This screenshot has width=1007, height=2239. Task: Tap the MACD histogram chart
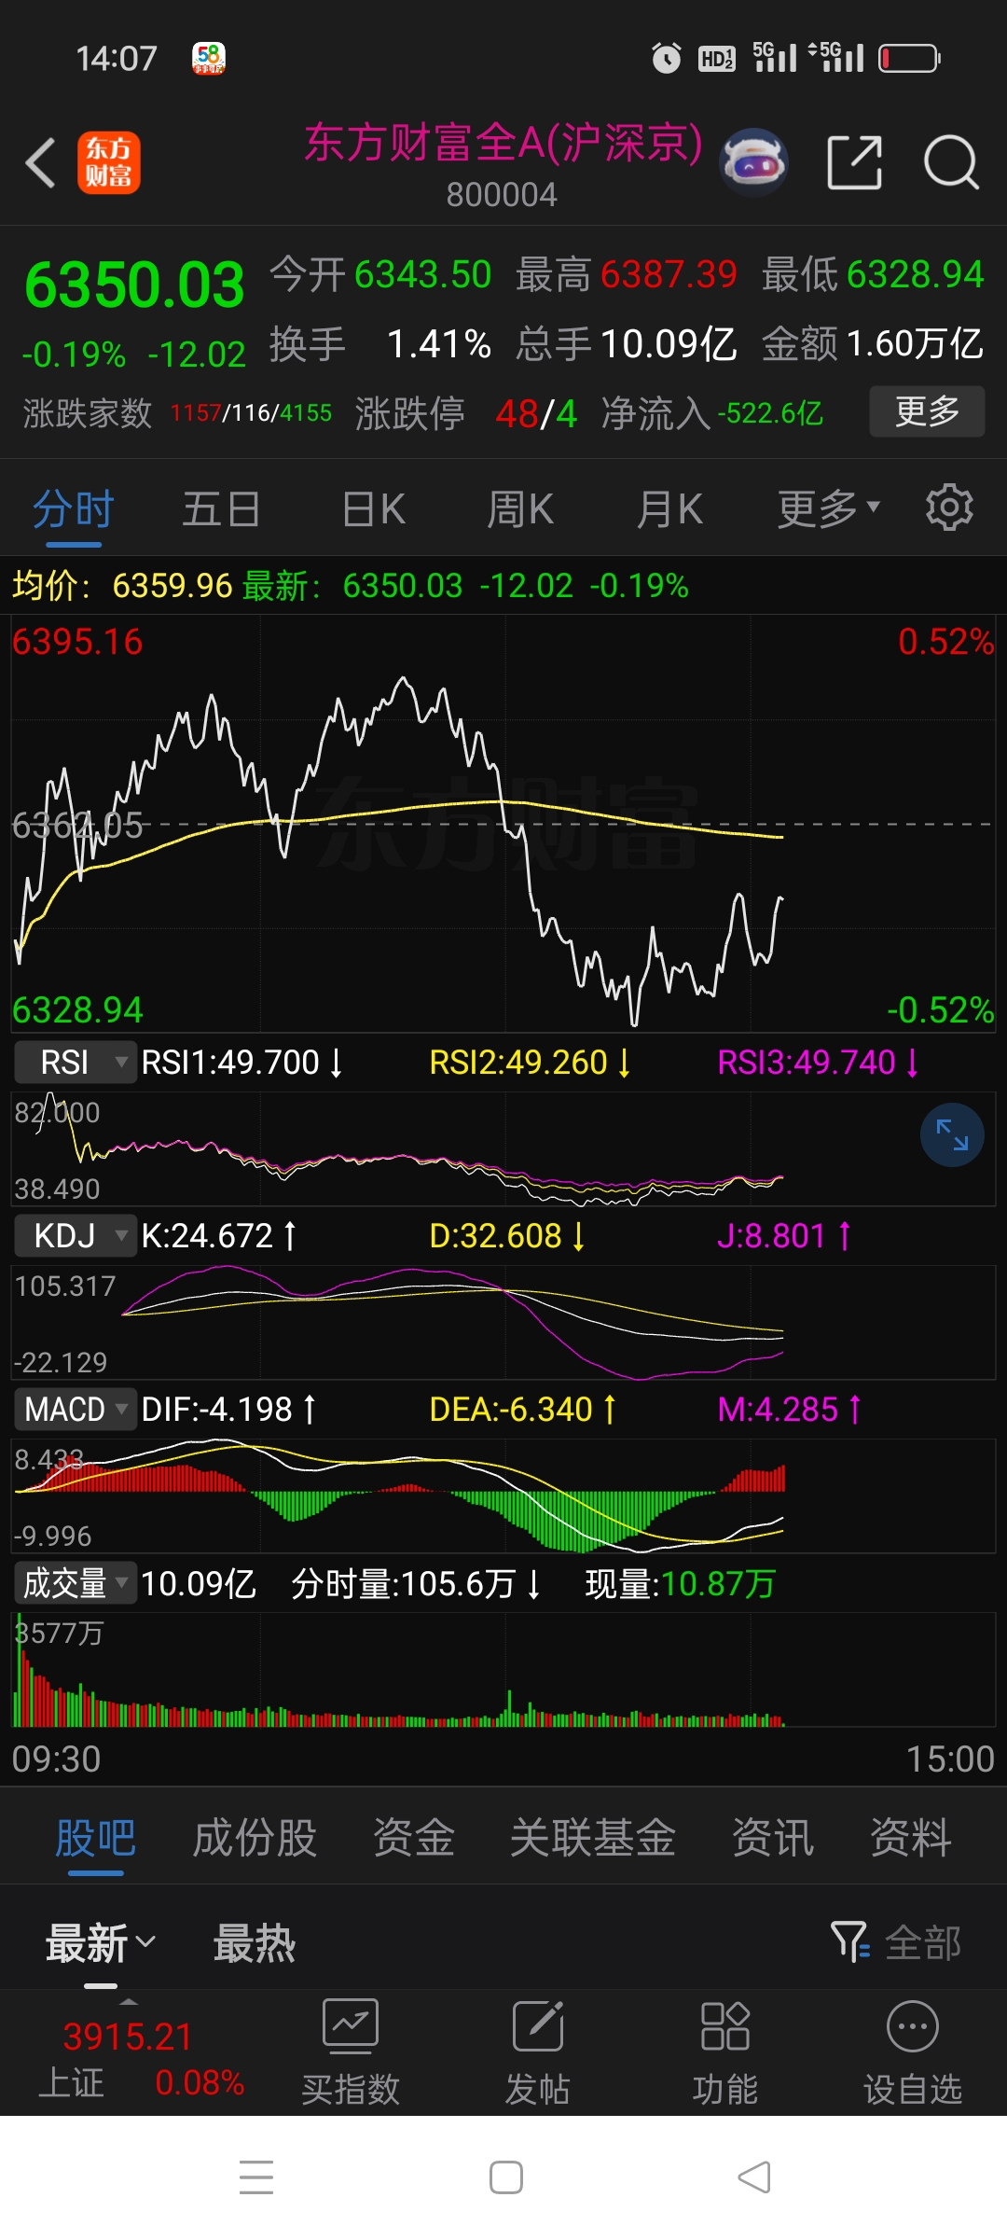[504, 1496]
